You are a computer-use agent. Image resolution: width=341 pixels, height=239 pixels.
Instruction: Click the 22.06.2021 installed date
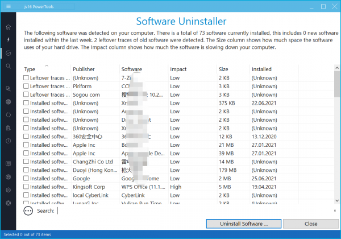pyautogui.click(x=264, y=103)
